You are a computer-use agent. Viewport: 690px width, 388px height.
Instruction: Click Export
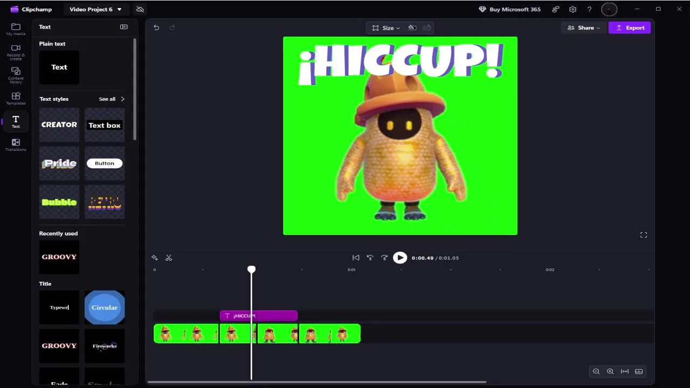pyautogui.click(x=630, y=27)
